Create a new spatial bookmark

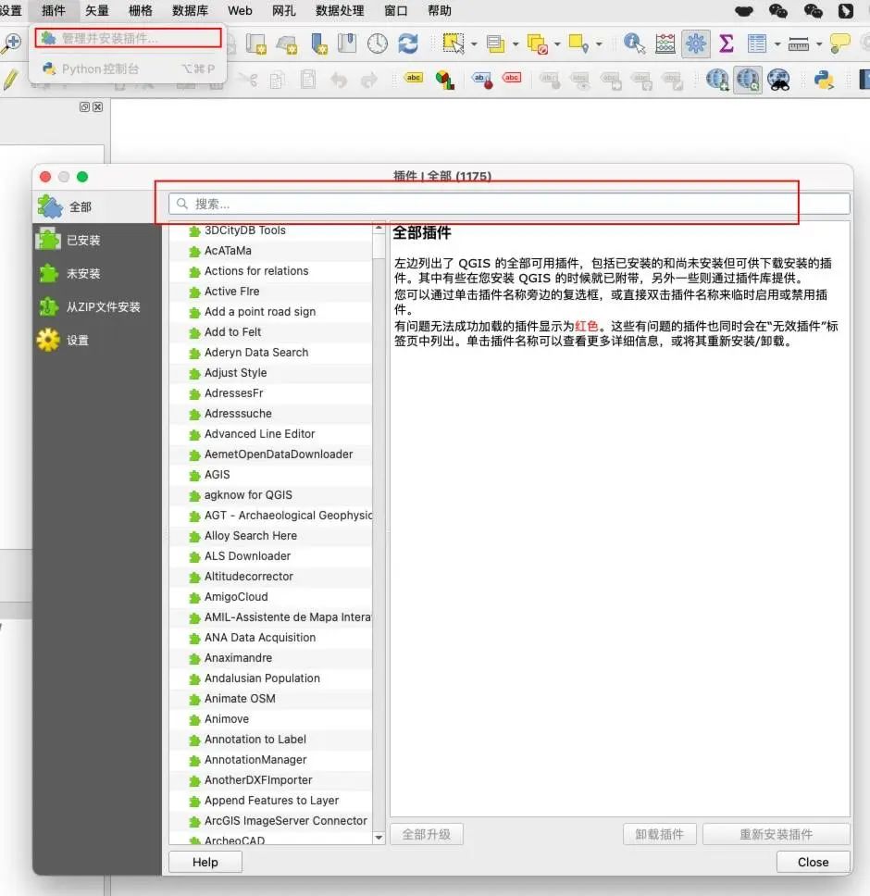click(318, 44)
